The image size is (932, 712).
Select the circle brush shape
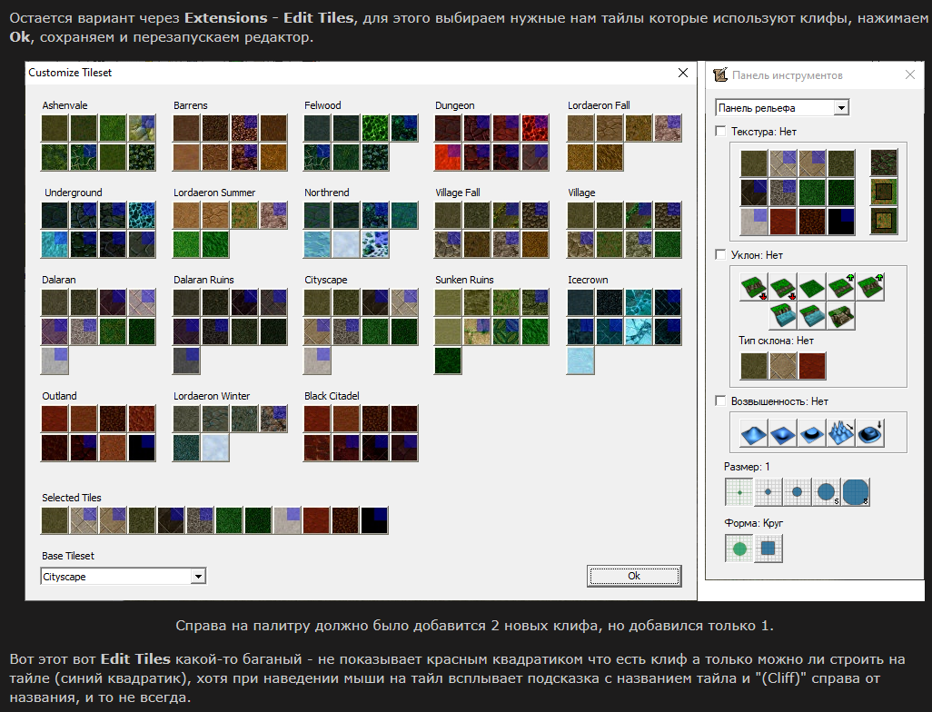tap(739, 549)
